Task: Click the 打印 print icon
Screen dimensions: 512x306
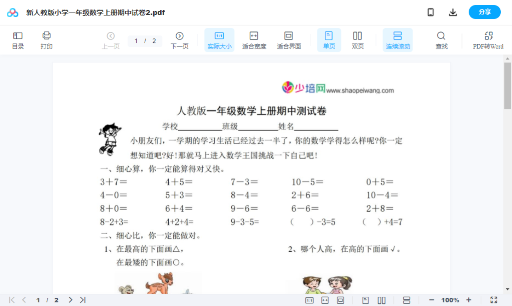Action: [x=46, y=40]
